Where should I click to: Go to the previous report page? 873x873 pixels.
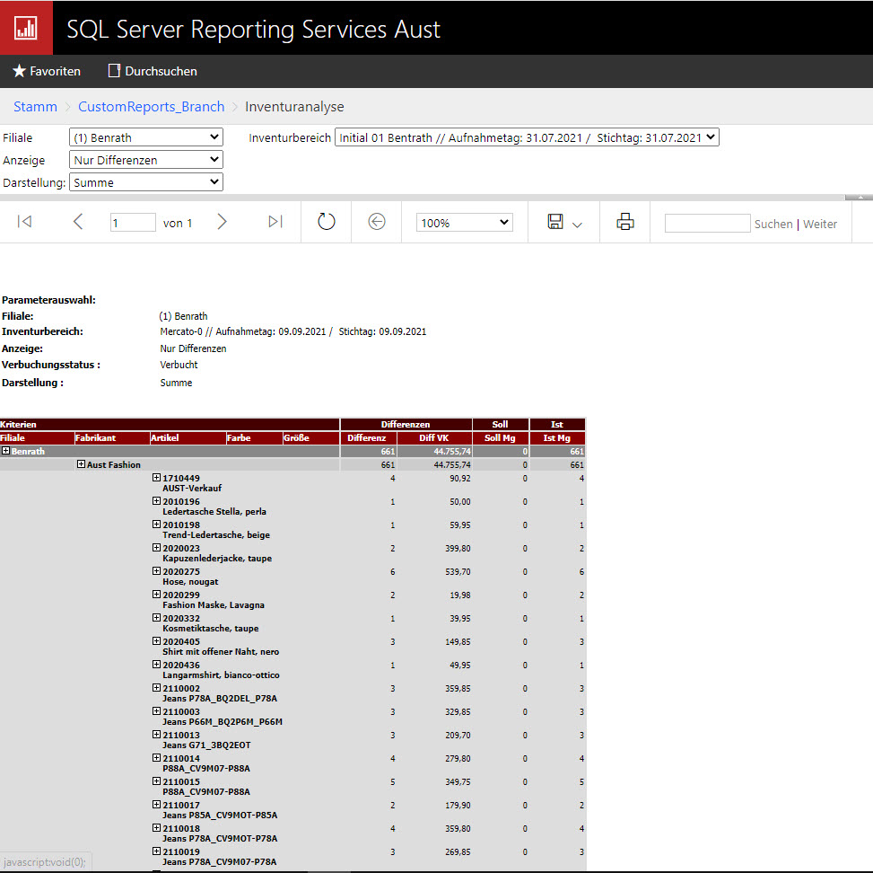pyautogui.click(x=78, y=222)
